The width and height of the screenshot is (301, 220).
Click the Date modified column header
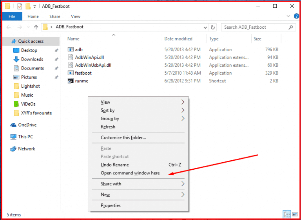tap(178, 39)
